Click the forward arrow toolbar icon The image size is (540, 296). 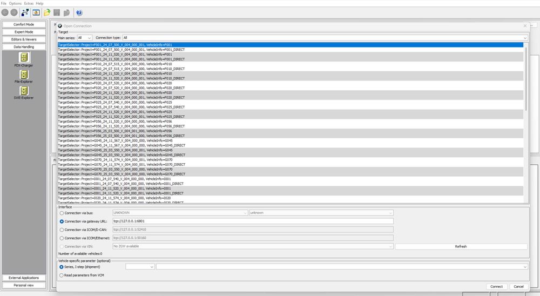(14, 13)
